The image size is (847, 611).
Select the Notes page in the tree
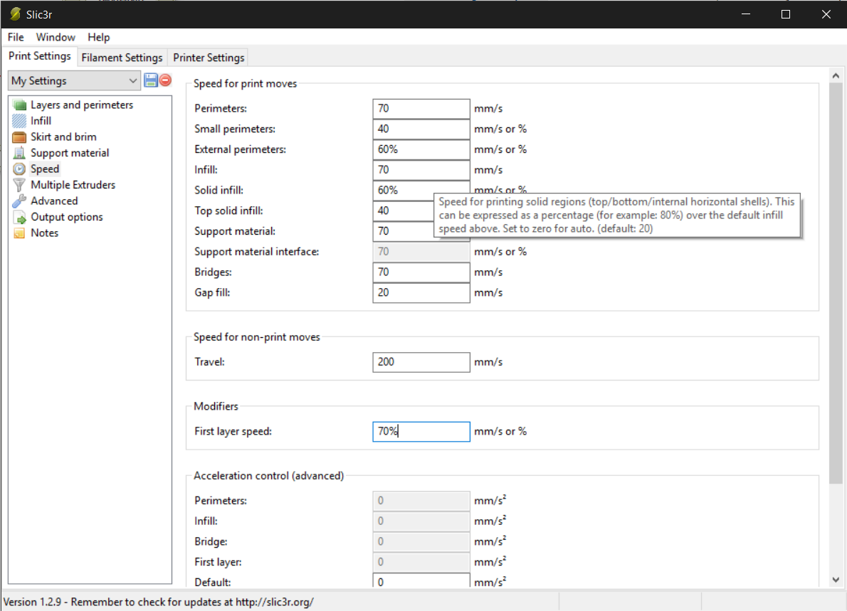click(44, 233)
